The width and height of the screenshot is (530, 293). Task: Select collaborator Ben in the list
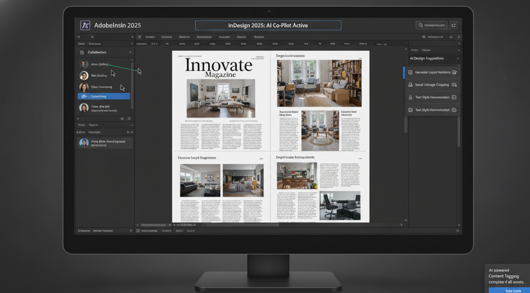click(x=99, y=75)
